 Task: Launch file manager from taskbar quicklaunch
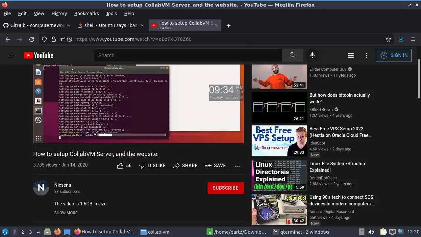tap(47, 232)
